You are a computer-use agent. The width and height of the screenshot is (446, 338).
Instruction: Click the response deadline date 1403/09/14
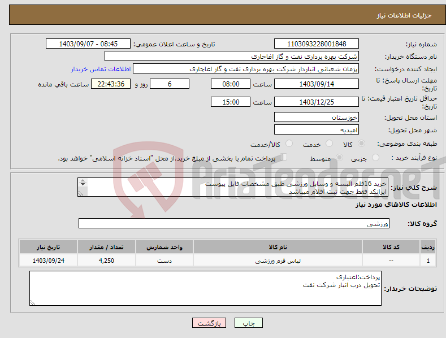317,84
